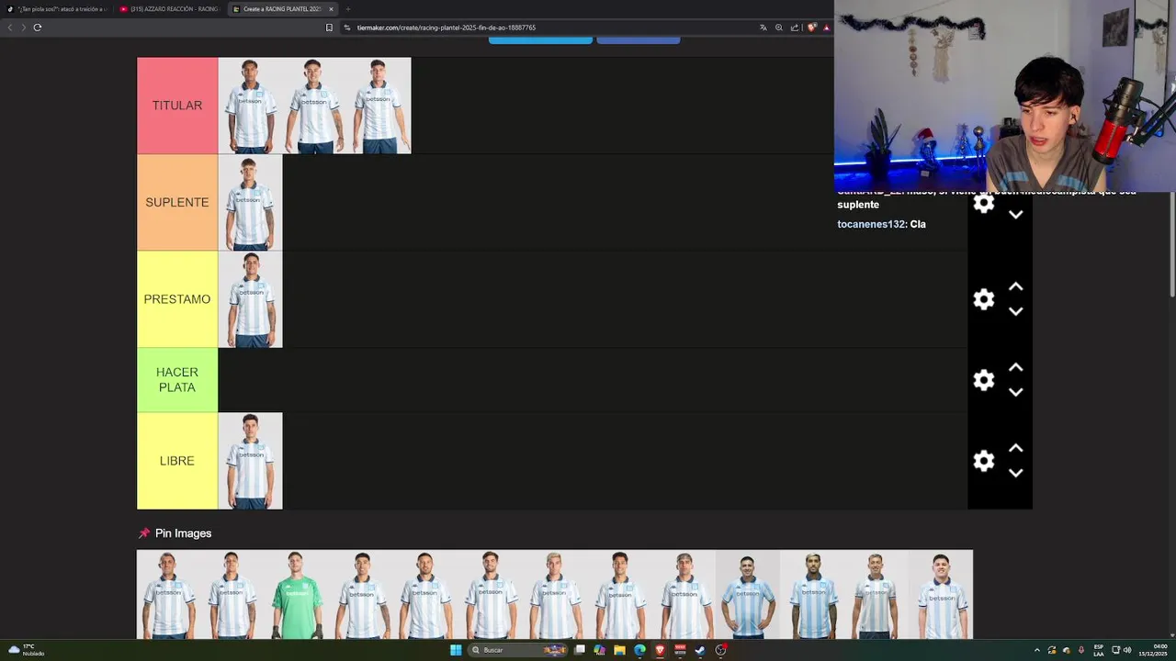The height and width of the screenshot is (661, 1176).
Task: Open settings gear for HACER PLATA tier
Action: tap(984, 380)
